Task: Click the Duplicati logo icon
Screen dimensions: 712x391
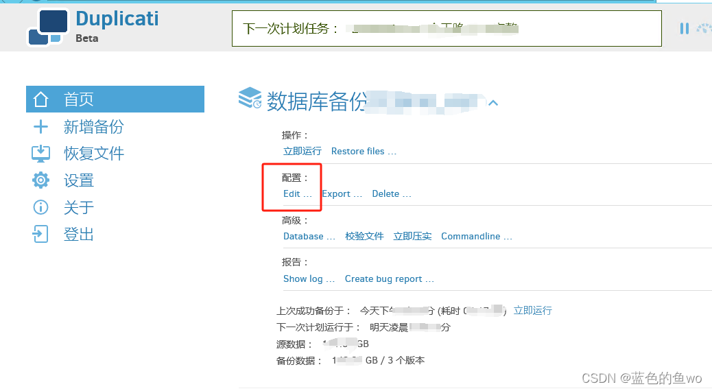Action: tap(48, 27)
